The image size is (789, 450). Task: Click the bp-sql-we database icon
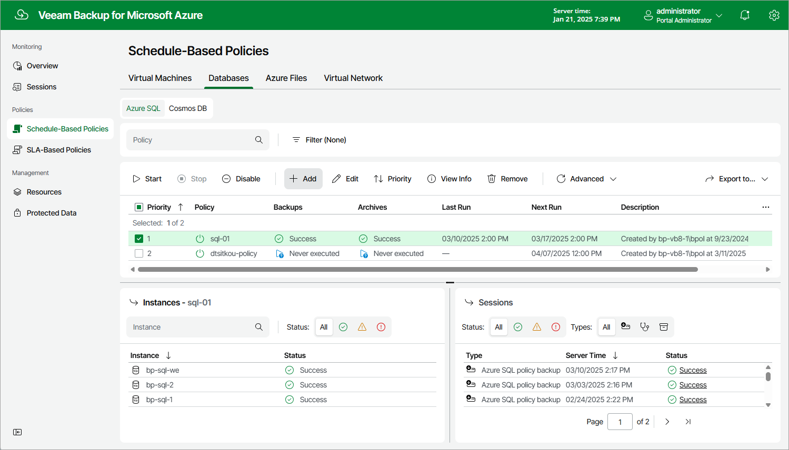136,370
